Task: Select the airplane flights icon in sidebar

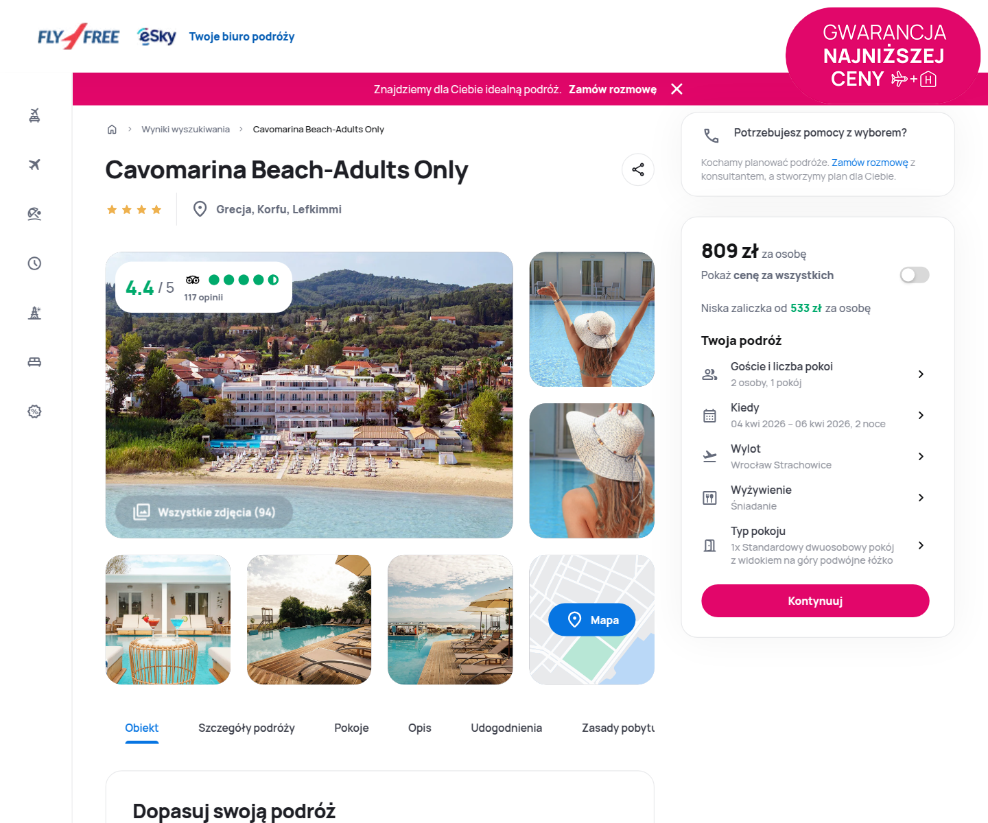Action: 34,165
